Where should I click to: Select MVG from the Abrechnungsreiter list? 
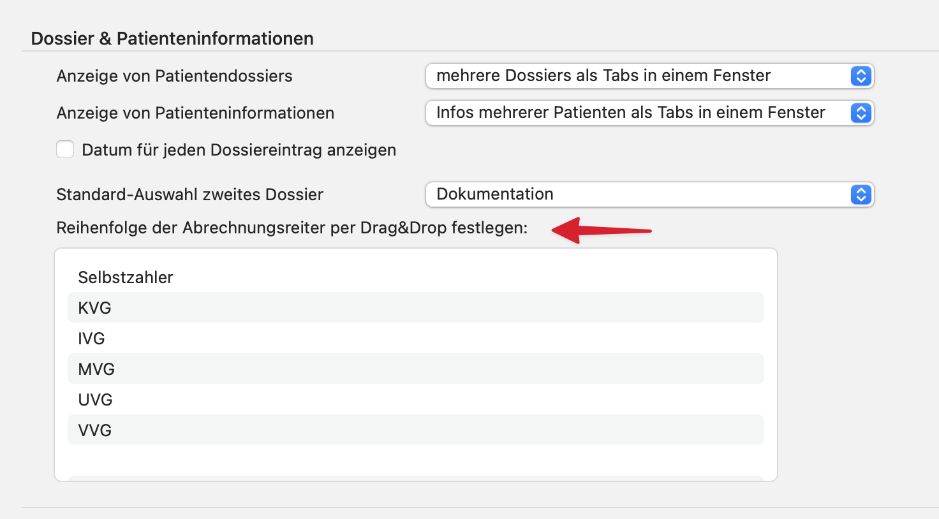coord(415,369)
